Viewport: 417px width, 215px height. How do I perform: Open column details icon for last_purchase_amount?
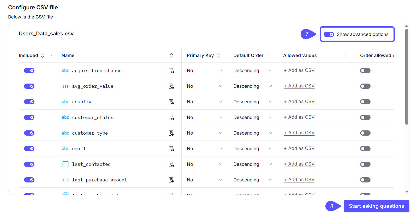pyautogui.click(x=171, y=180)
